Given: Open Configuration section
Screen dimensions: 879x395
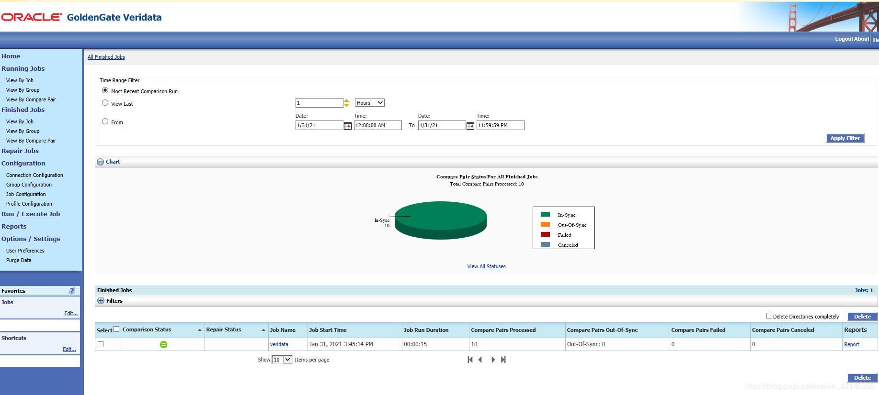Looking at the screenshot, I should click(x=23, y=163).
